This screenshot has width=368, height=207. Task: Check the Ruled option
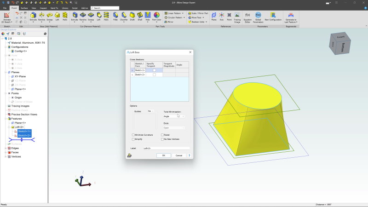point(162,135)
